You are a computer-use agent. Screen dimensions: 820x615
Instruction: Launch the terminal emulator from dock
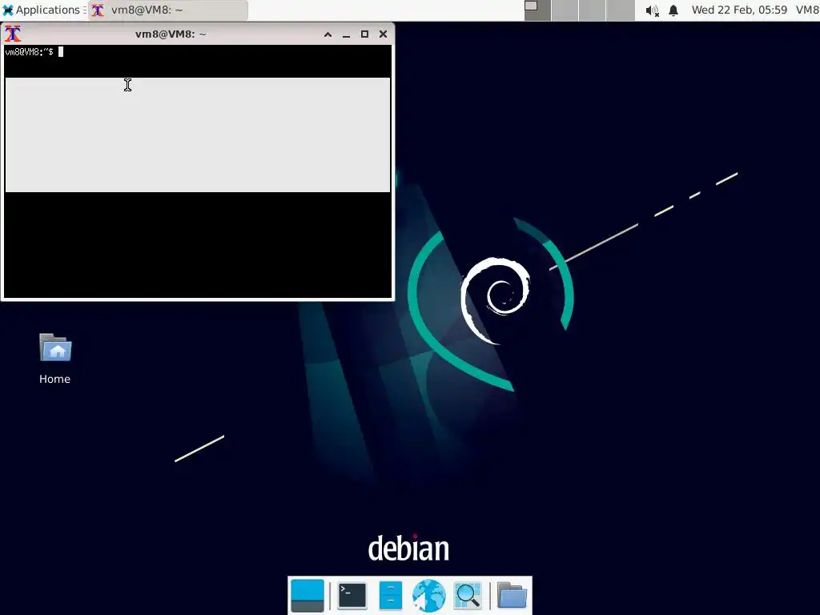[x=352, y=595]
